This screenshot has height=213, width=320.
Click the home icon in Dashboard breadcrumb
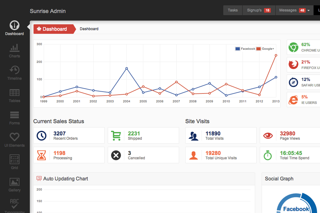tap(39, 29)
